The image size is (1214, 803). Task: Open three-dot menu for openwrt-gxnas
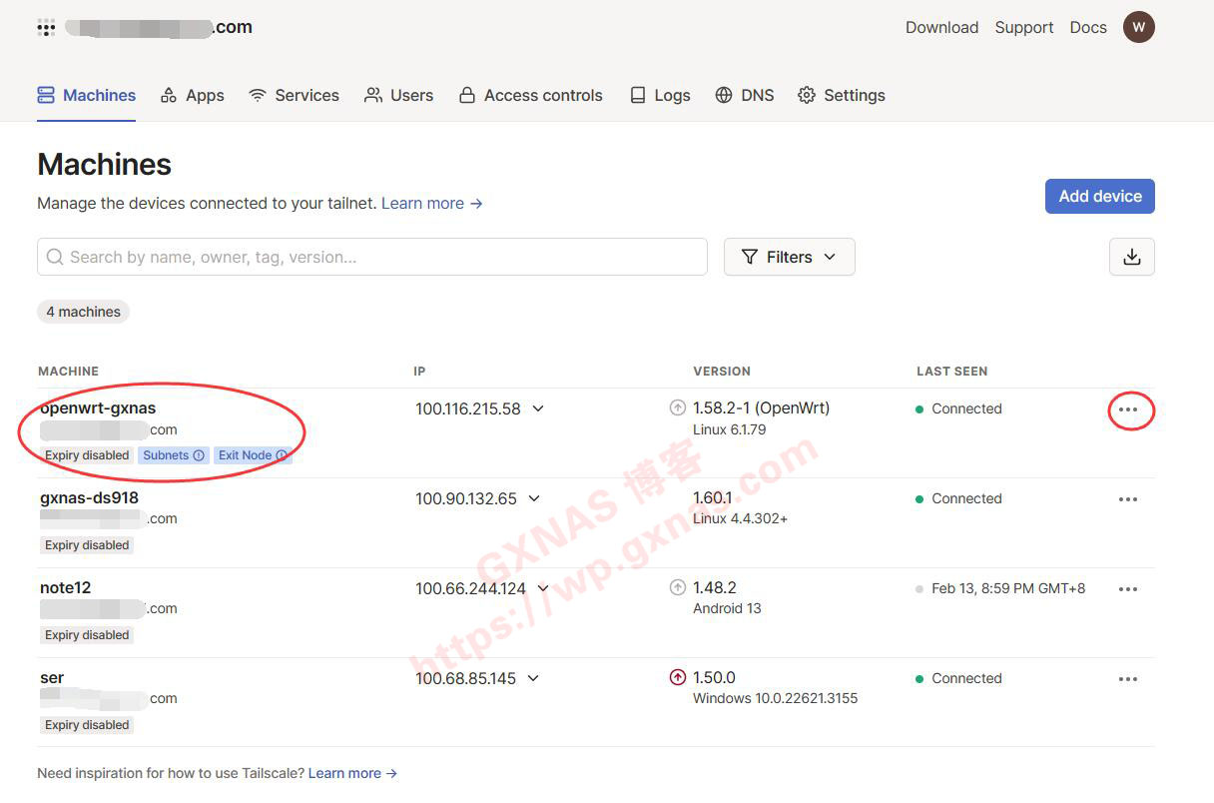pos(1128,409)
